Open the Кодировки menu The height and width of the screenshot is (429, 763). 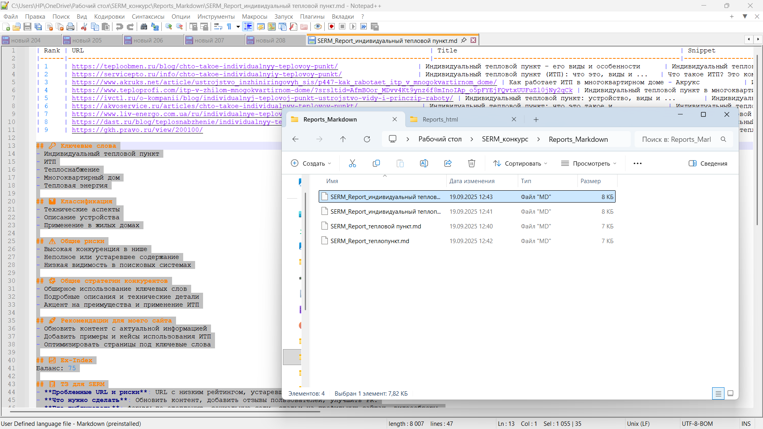tap(109, 16)
